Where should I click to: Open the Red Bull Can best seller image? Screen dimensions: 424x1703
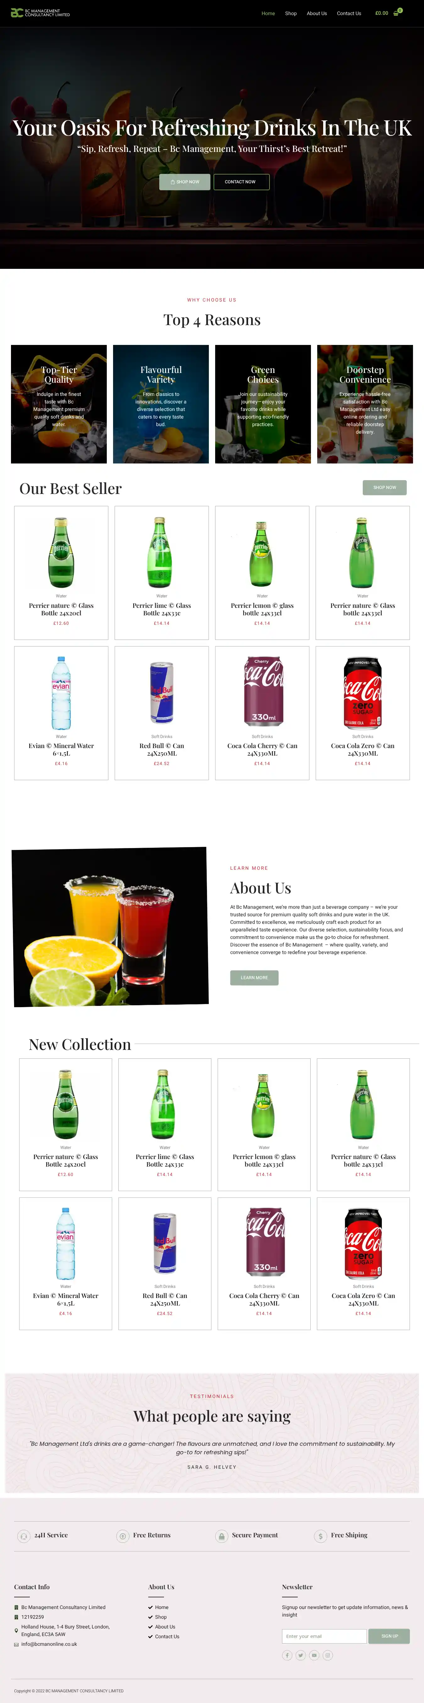[162, 692]
